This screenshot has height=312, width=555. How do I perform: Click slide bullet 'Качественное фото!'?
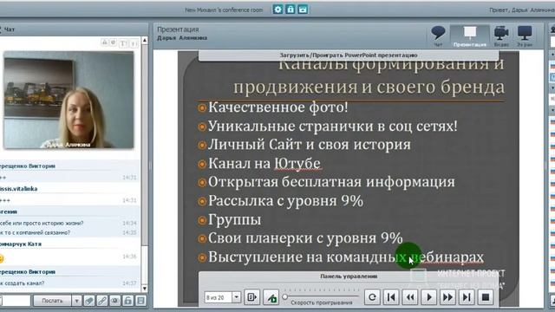[x=277, y=107]
